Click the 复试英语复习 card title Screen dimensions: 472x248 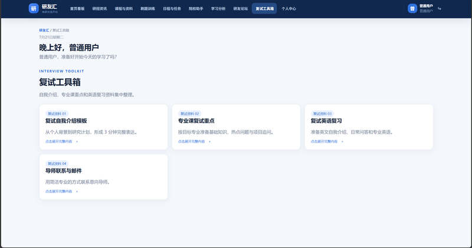tap(326, 121)
